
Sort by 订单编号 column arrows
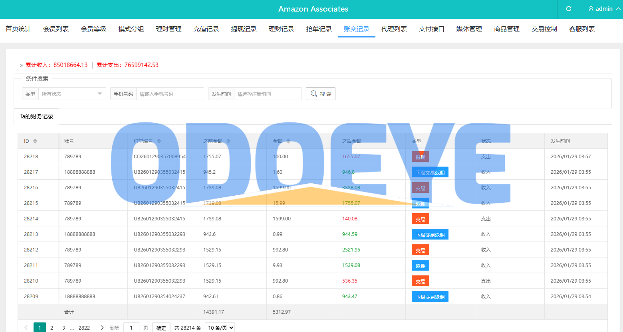click(x=159, y=141)
